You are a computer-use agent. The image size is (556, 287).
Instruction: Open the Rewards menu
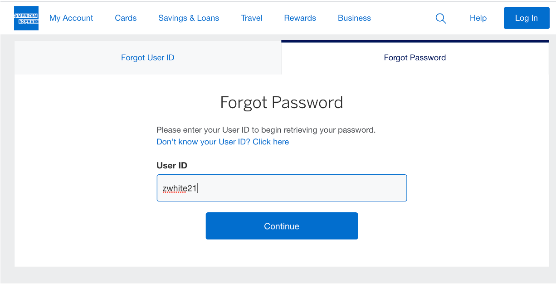300,18
